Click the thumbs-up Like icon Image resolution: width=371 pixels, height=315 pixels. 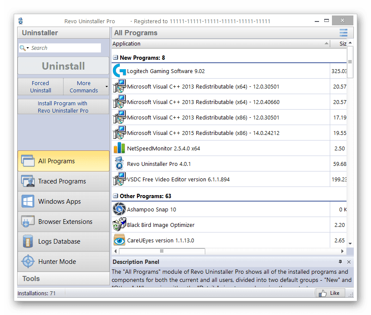[322, 293]
